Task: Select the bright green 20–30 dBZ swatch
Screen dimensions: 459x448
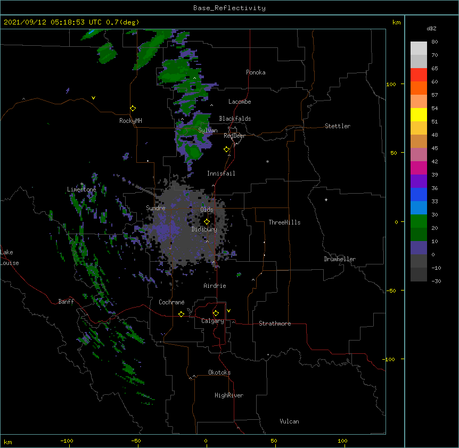Action: (x=419, y=221)
